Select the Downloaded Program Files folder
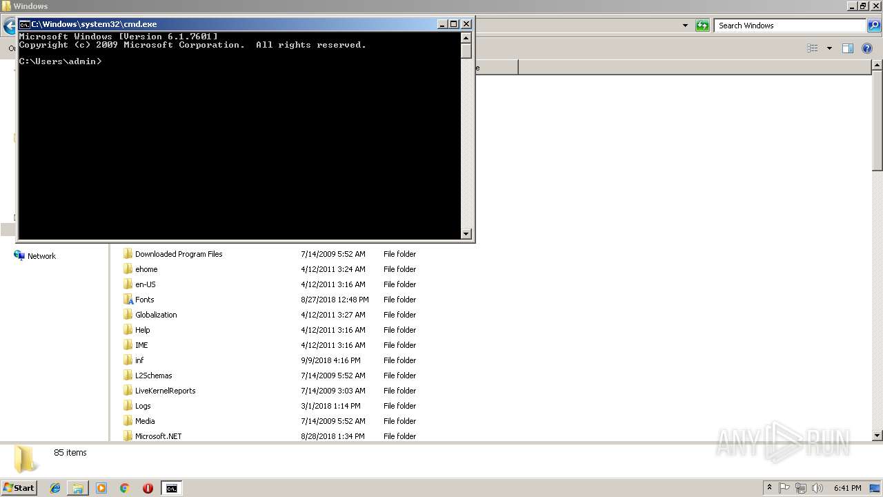The height and width of the screenshot is (497, 883). [x=179, y=254]
